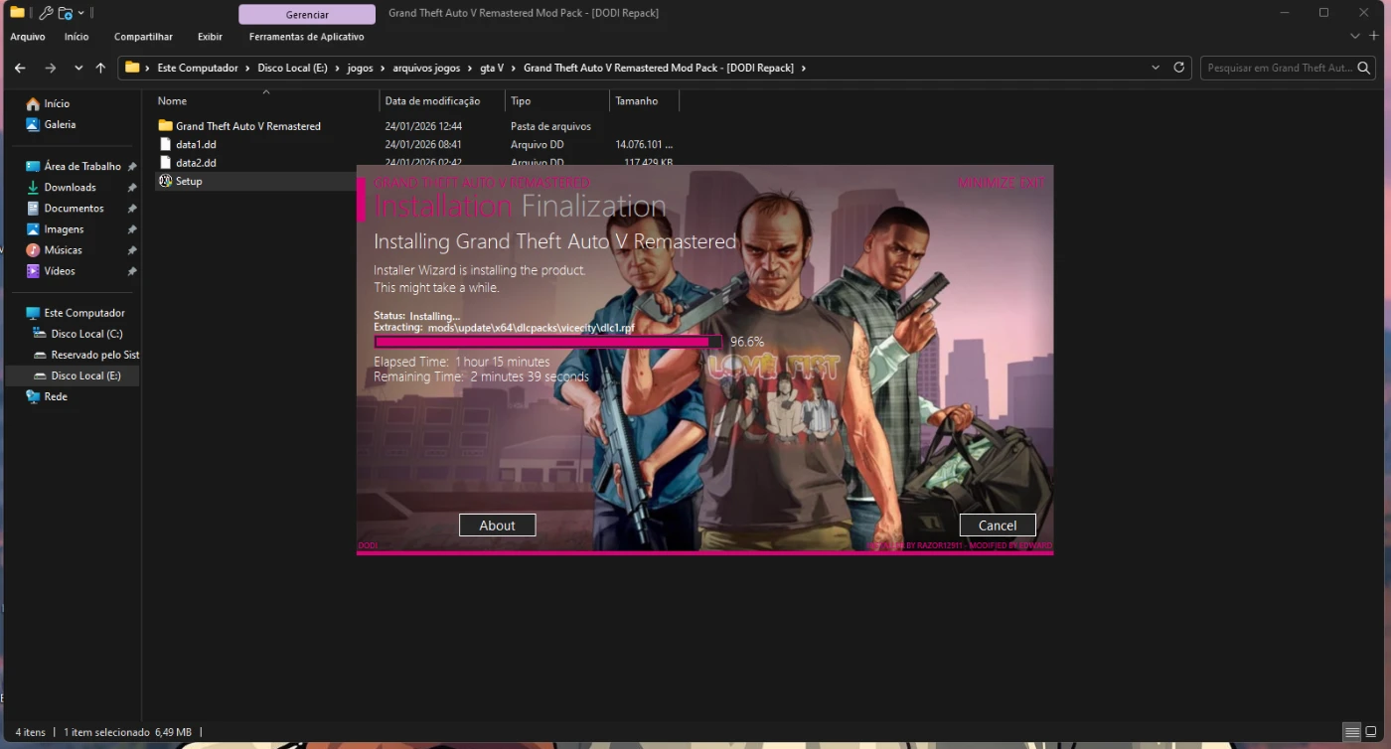Click the Cancel button in the installer

pos(997,525)
